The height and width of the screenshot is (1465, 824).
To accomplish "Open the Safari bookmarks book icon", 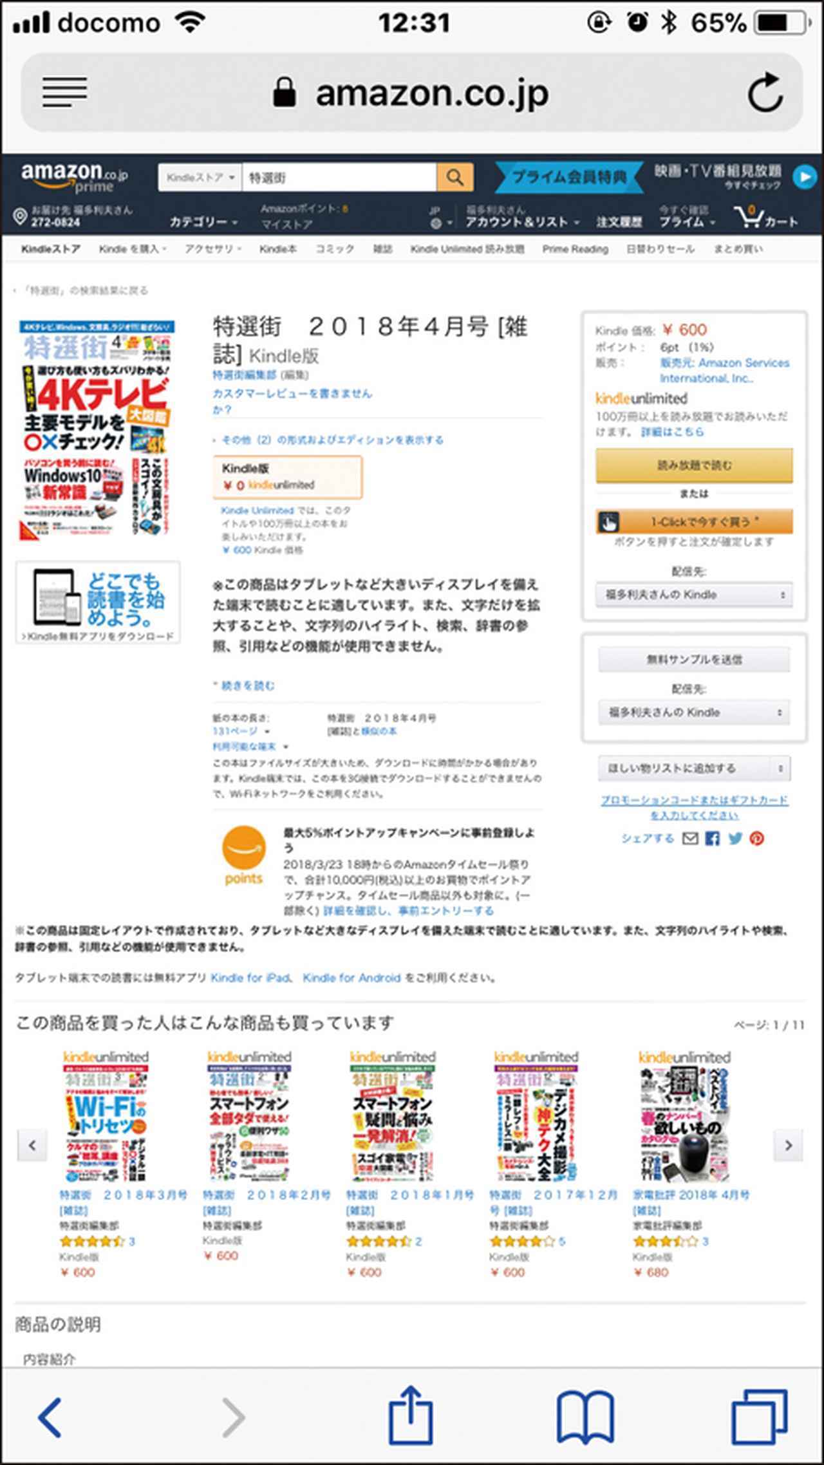I will [585, 1418].
